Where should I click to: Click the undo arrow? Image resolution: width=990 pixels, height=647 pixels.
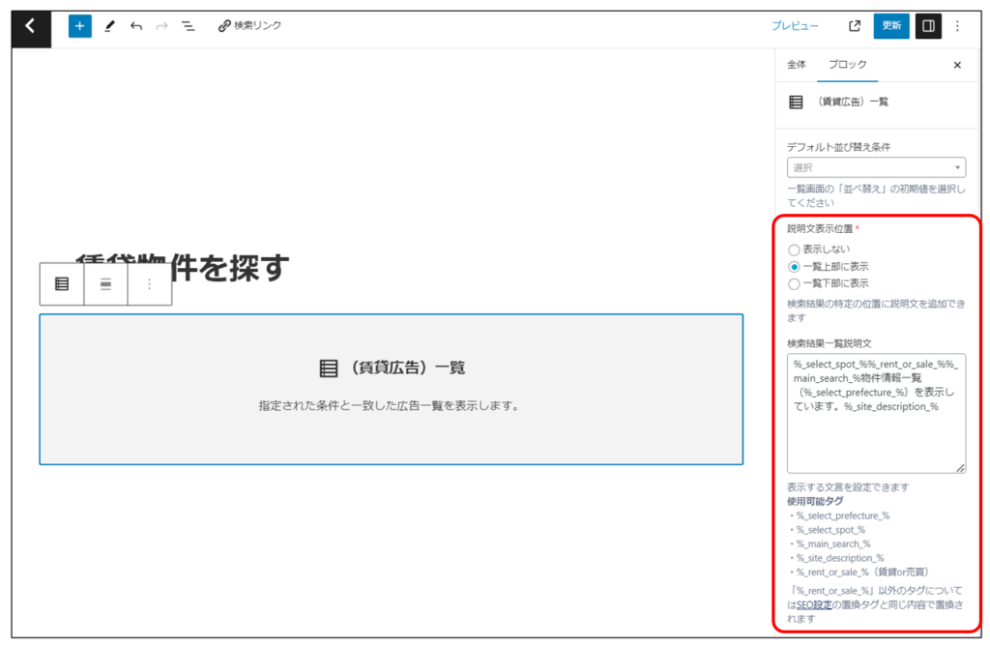point(135,26)
